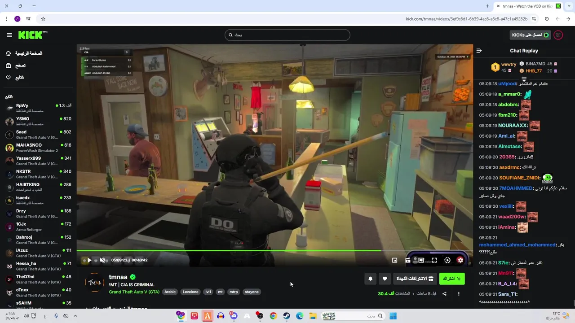Select the Arabic tag
Viewport: 575px width, 323px height.
pyautogui.click(x=170, y=292)
